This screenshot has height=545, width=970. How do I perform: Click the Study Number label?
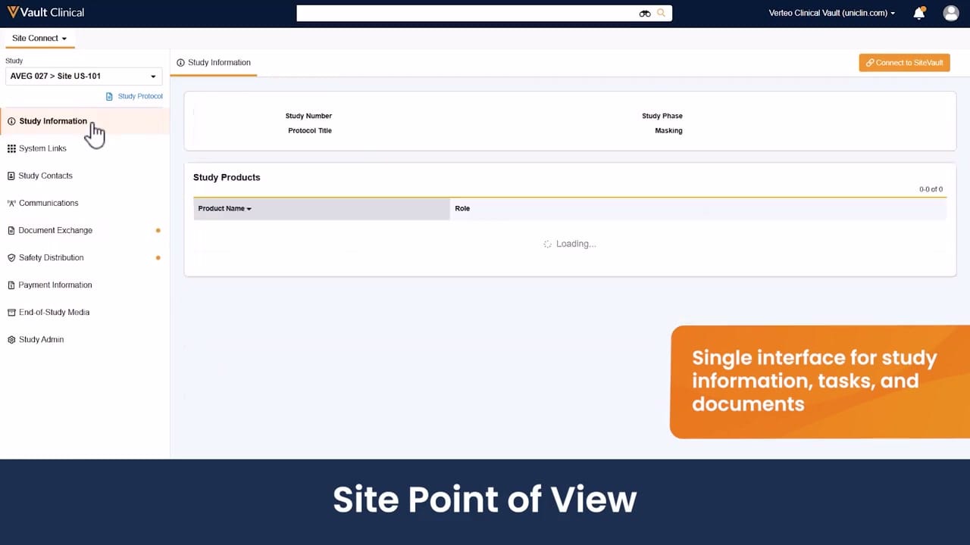[x=308, y=116]
